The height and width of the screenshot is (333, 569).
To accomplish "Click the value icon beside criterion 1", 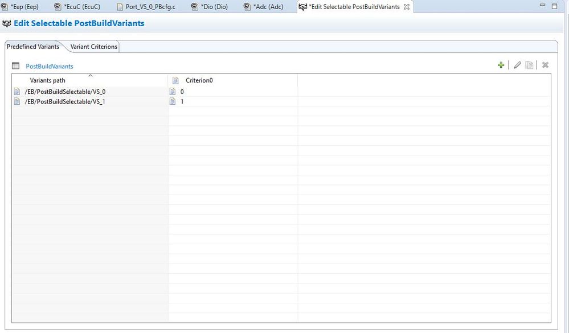I will [x=173, y=101].
